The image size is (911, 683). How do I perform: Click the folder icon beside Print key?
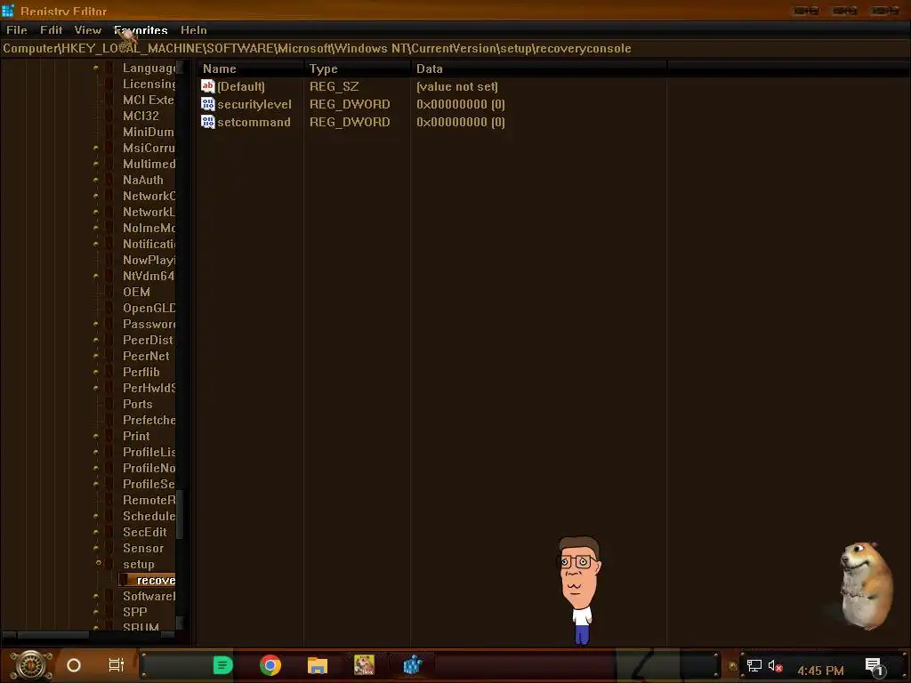click(109, 436)
